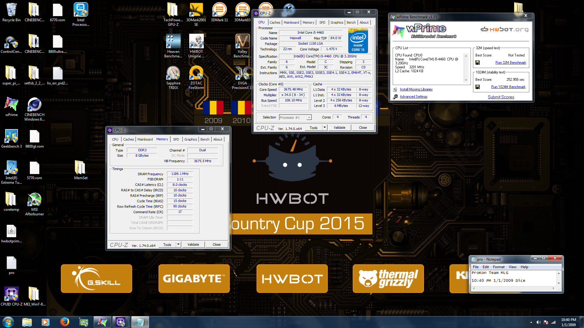Open the Format menu in Notepad

pyautogui.click(x=499, y=267)
